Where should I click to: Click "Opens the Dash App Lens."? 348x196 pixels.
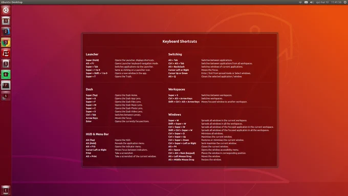127,99
